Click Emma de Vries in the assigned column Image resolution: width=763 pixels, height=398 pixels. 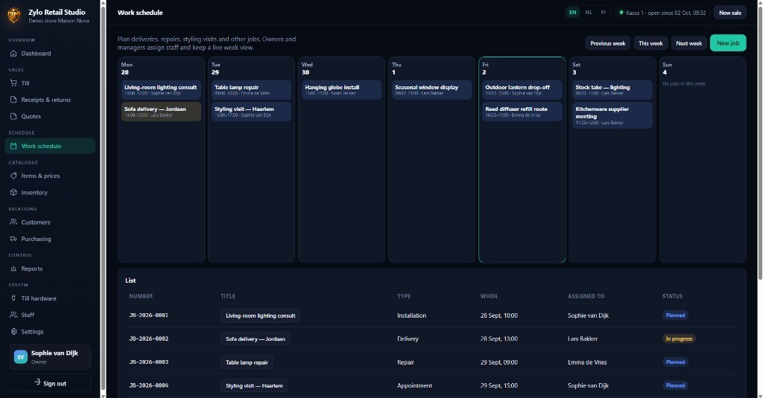[x=587, y=362]
